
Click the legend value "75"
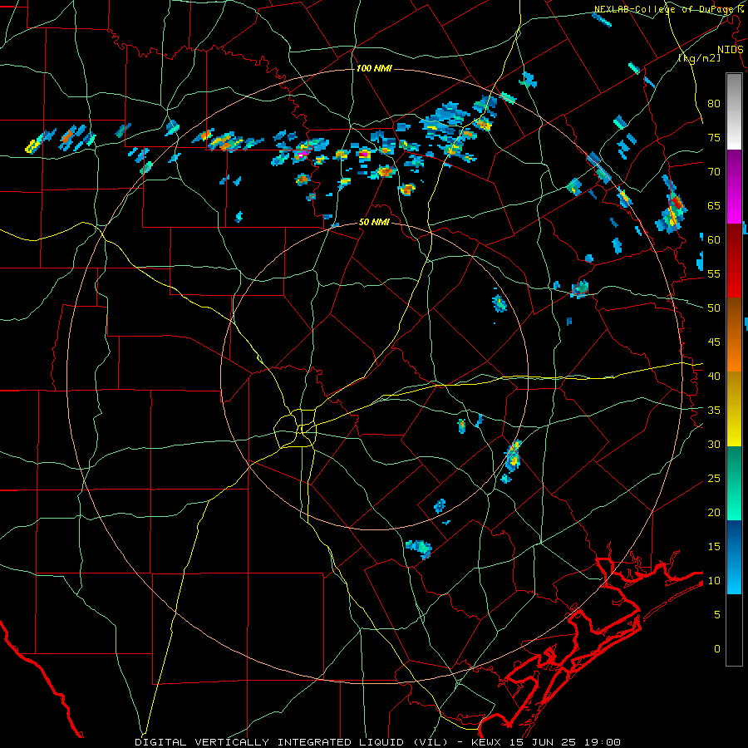tap(714, 137)
